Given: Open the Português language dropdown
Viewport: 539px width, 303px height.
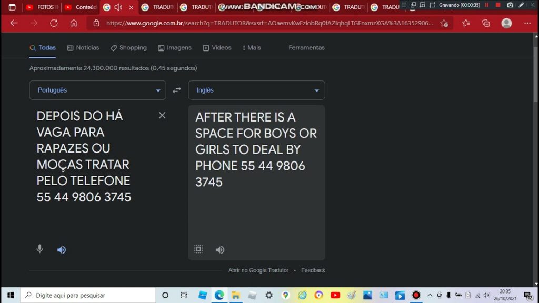Looking at the screenshot, I should pos(97,90).
